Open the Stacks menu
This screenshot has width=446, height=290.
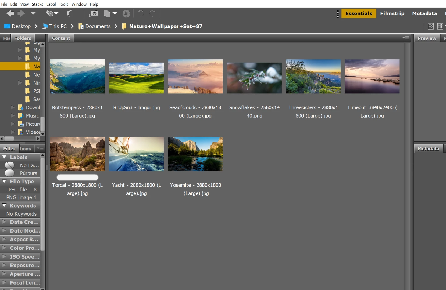tap(37, 4)
